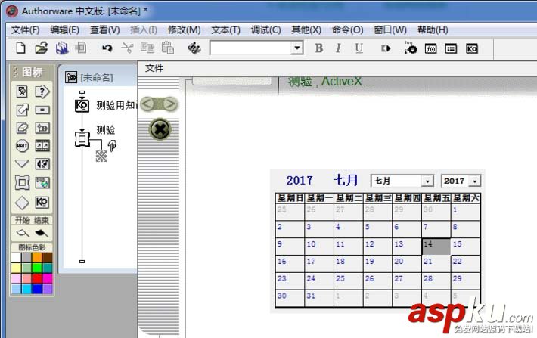Open the 命令(O) menu

[347, 30]
